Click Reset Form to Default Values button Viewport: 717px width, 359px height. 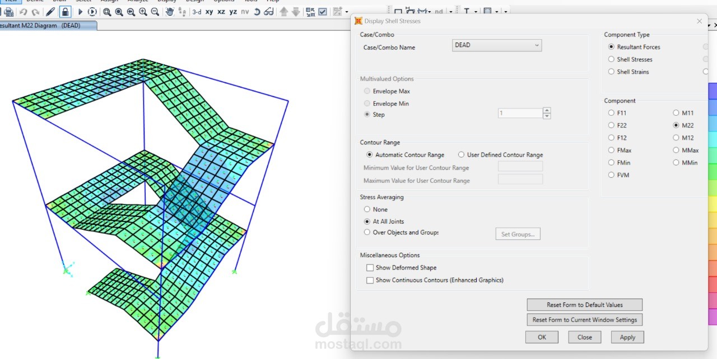click(585, 305)
